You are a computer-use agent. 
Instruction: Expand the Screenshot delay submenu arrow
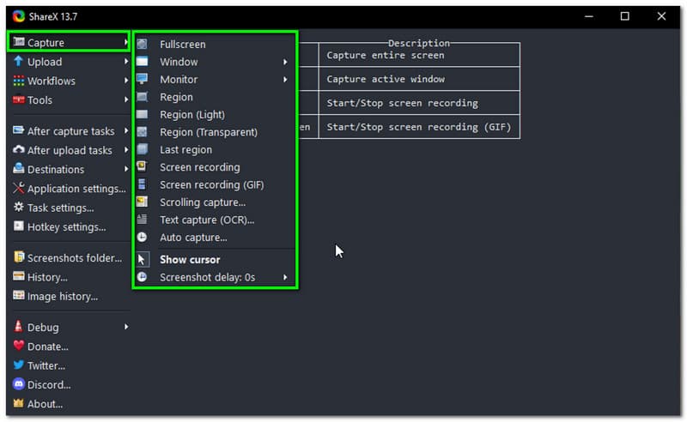coord(285,278)
